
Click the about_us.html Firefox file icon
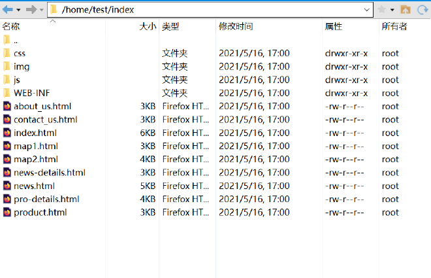pyautogui.click(x=7, y=106)
